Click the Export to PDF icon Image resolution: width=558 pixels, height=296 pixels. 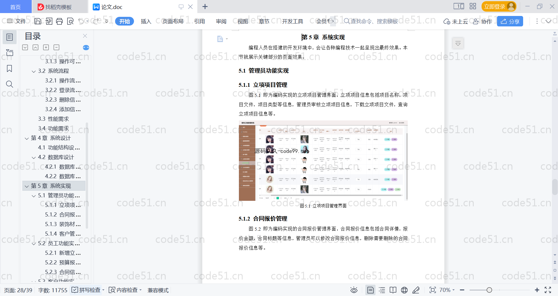pos(49,21)
